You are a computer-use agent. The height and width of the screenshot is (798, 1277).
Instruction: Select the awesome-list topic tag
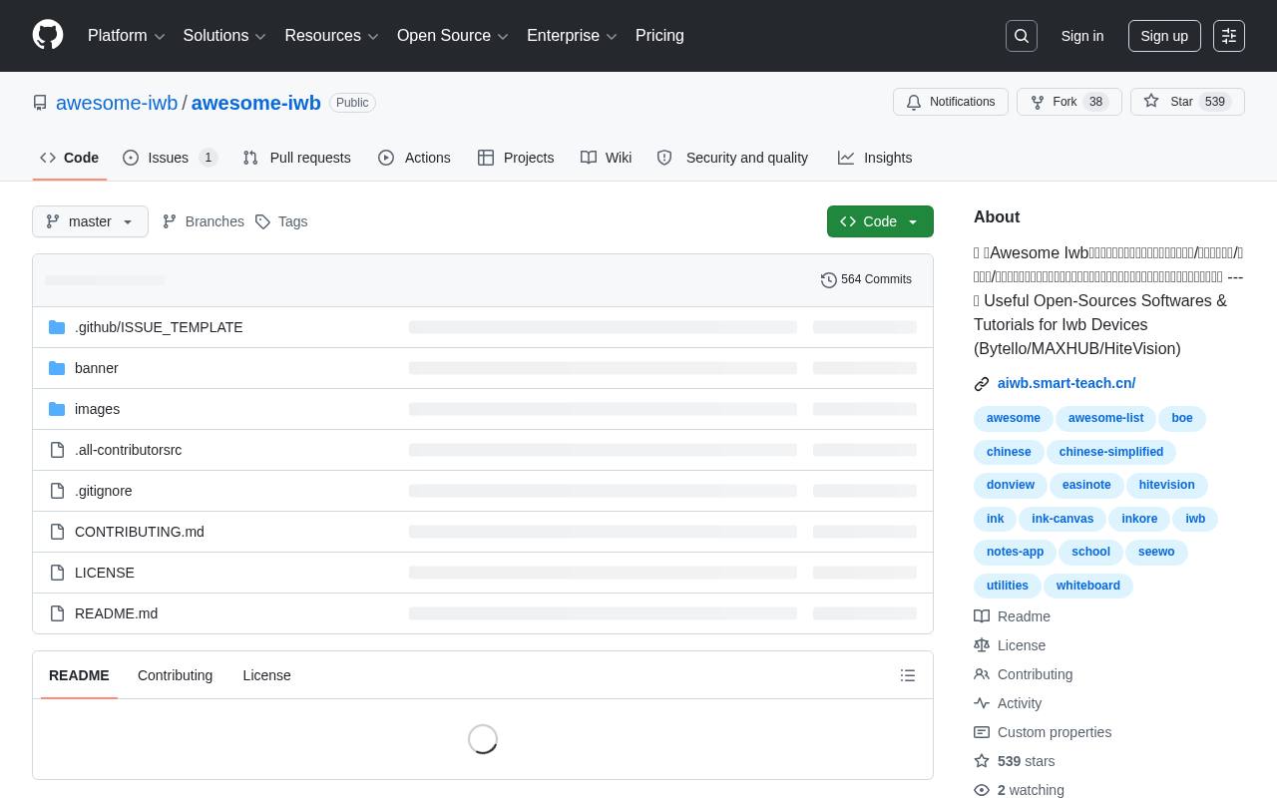[1105, 419]
